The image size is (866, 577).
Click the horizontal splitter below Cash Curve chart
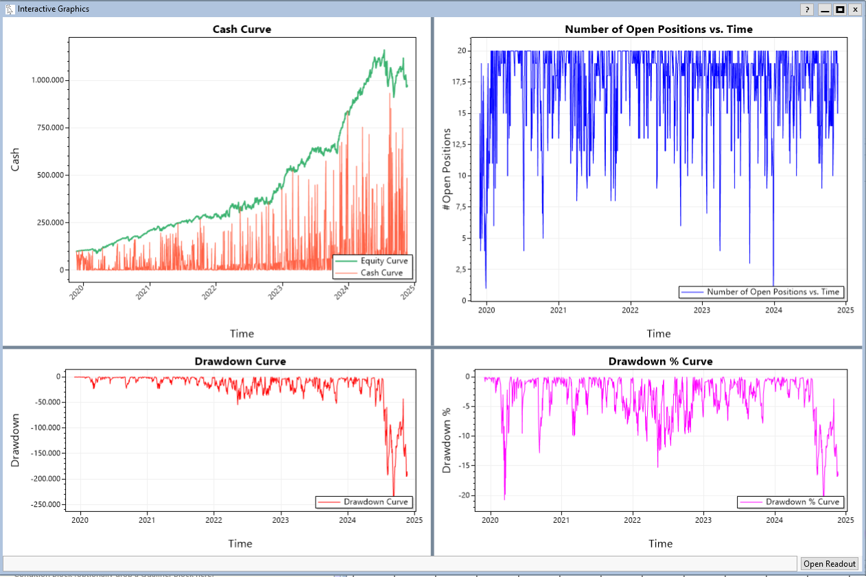click(216, 347)
